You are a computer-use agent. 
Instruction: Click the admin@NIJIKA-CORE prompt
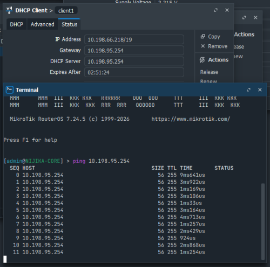(33, 161)
